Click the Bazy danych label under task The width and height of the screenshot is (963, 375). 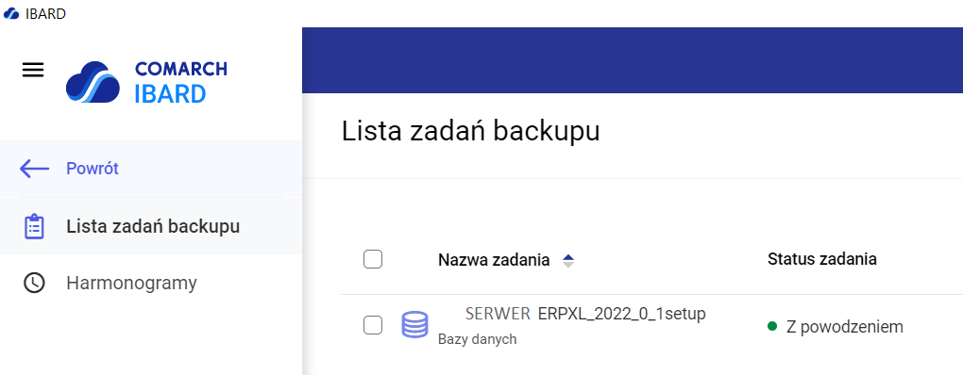tap(477, 339)
